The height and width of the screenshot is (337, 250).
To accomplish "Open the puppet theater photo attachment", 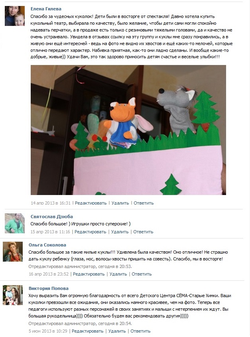I will coord(128,130).
